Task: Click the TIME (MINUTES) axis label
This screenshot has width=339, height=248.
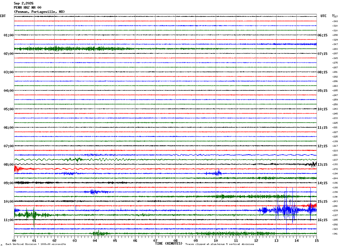Action: pos(169,244)
